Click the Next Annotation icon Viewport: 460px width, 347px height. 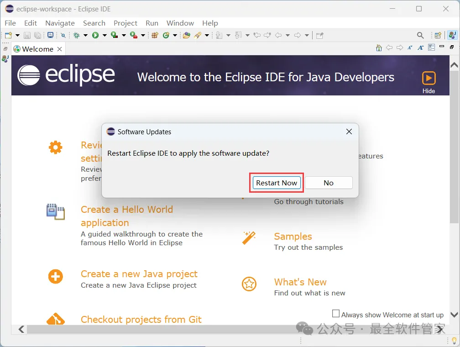[219, 36]
